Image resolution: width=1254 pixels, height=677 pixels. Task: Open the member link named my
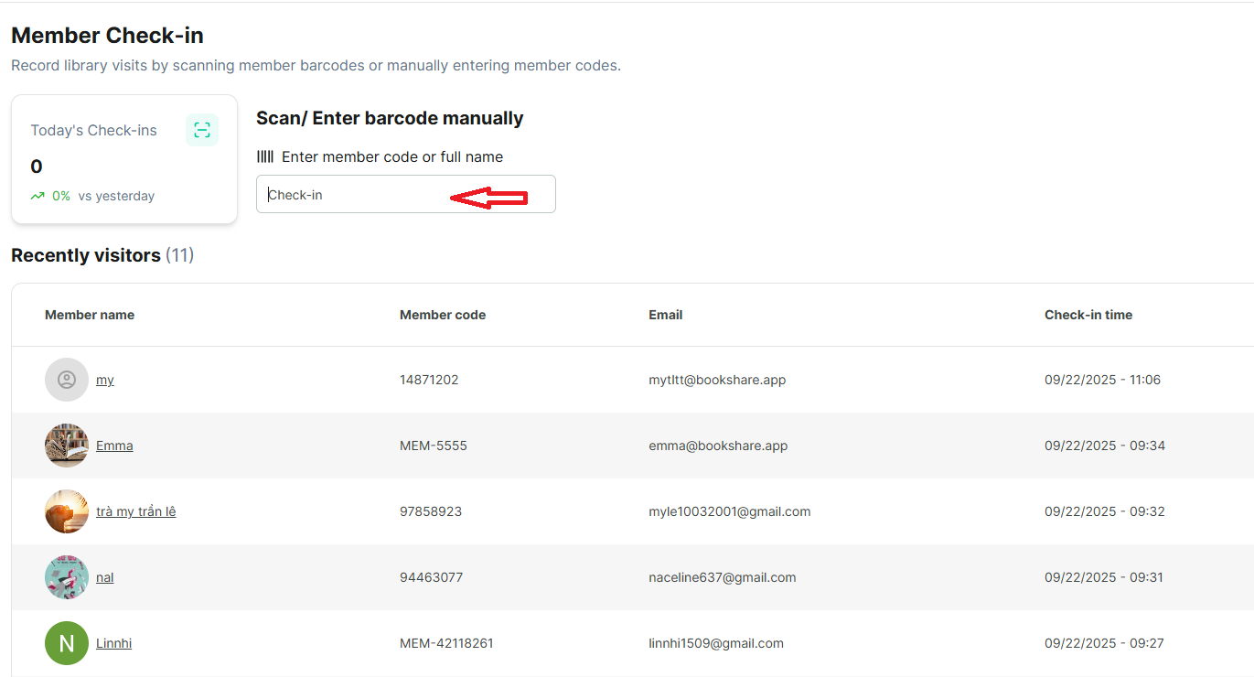pyautogui.click(x=105, y=380)
